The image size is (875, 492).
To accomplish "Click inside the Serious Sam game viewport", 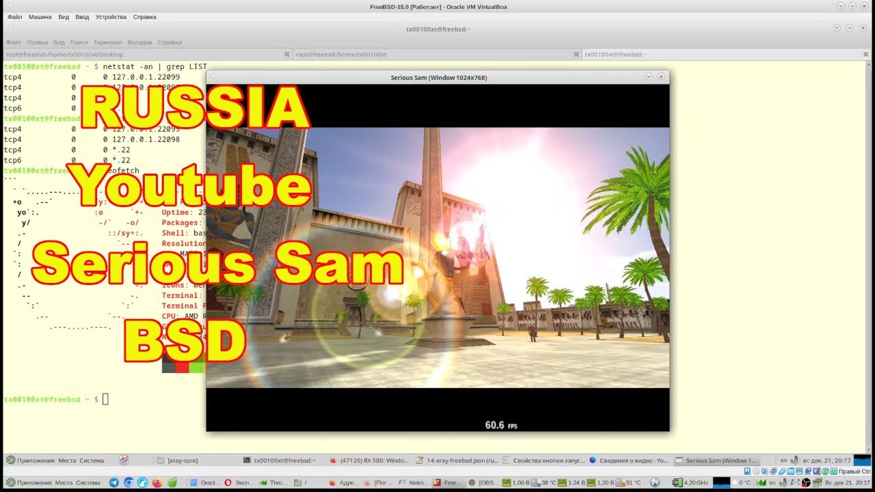I will pos(437,258).
